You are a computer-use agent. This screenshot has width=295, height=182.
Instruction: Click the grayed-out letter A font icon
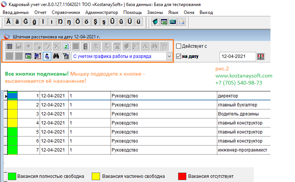tap(145, 46)
